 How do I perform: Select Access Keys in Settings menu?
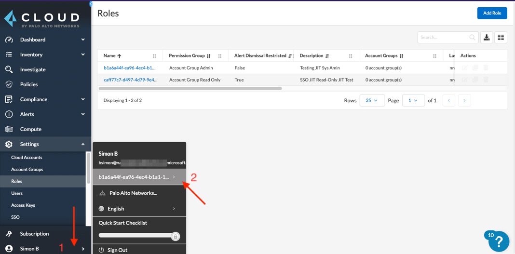23,205
